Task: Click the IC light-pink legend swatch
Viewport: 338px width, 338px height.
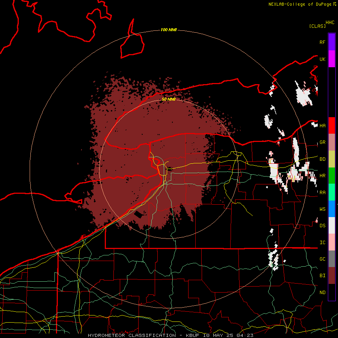Action: coord(332,242)
